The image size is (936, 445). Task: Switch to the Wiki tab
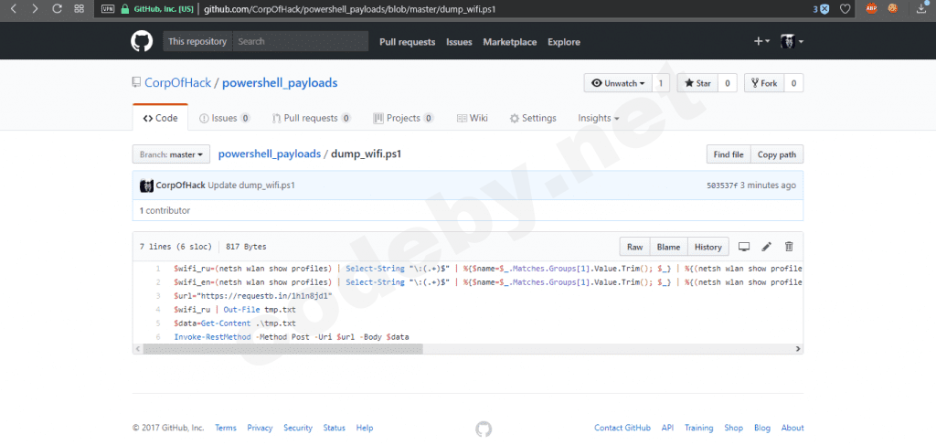pos(473,118)
